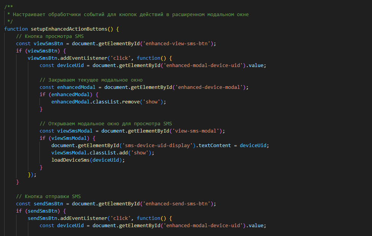Image resolution: width=372 pixels, height=236 pixels.
Task: Click the 'Открываем модальное окно для просмотра SMS' comment
Action: [x=106, y=124]
